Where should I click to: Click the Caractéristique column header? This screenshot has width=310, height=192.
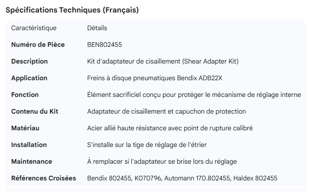pos(34,28)
